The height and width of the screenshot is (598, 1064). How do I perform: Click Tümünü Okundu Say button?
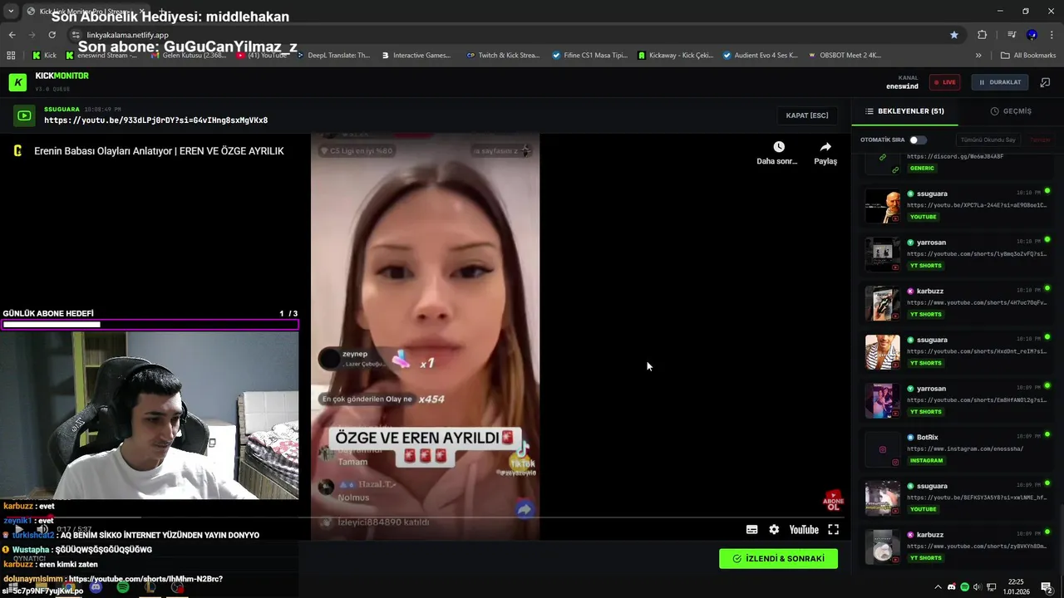click(x=988, y=140)
